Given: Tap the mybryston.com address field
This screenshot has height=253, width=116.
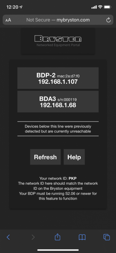Looking at the screenshot, I should (58, 20).
